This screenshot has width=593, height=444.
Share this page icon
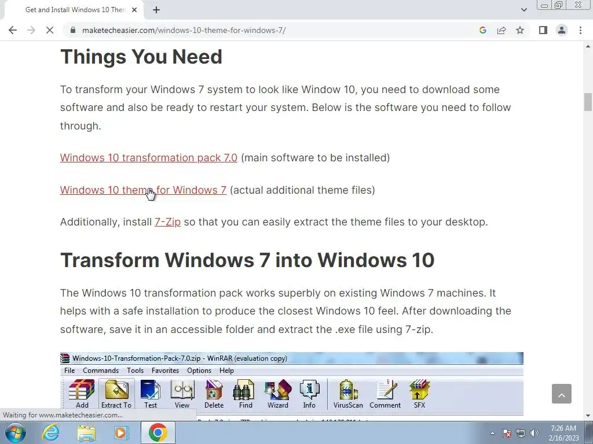[502, 30]
